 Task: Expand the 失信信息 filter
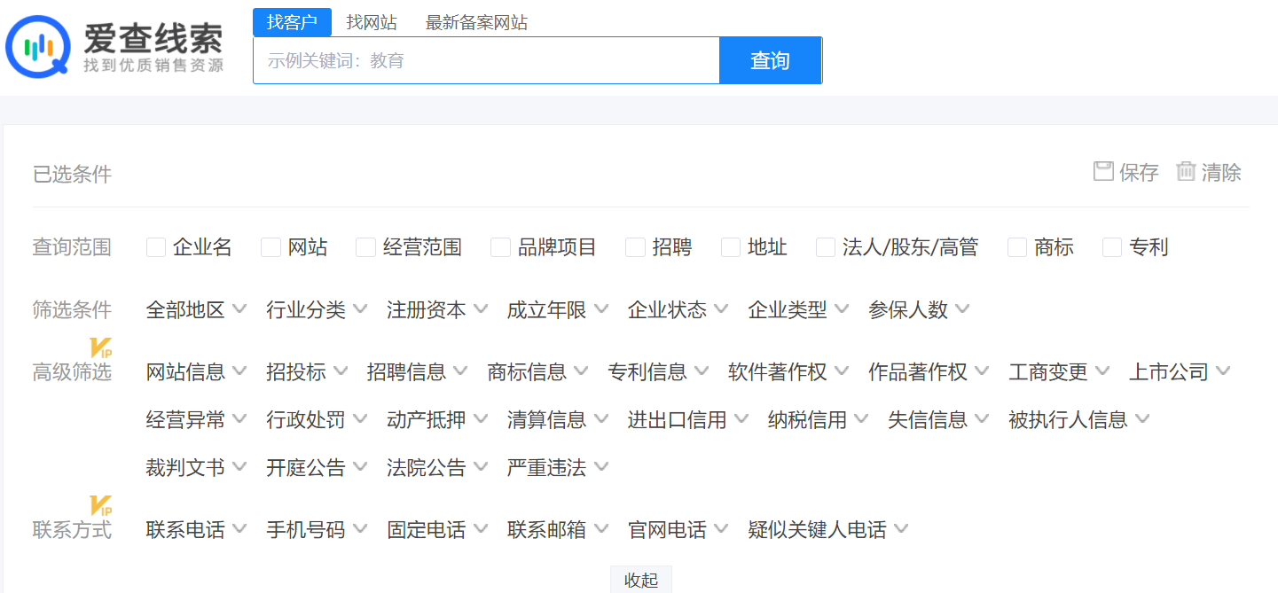click(939, 419)
